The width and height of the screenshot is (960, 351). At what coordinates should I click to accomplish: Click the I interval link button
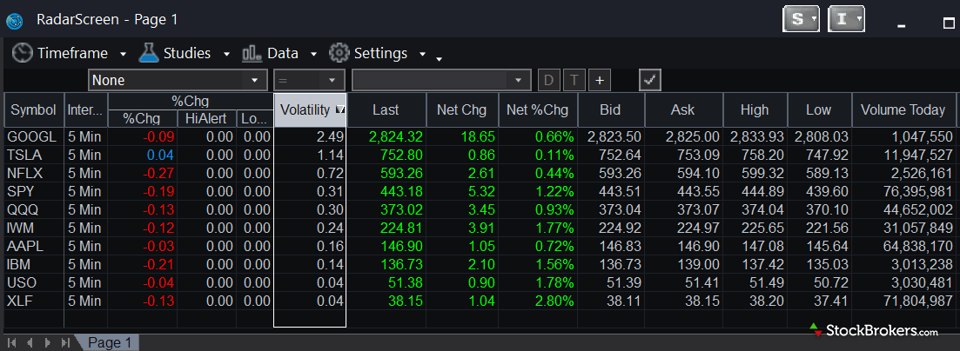point(842,18)
